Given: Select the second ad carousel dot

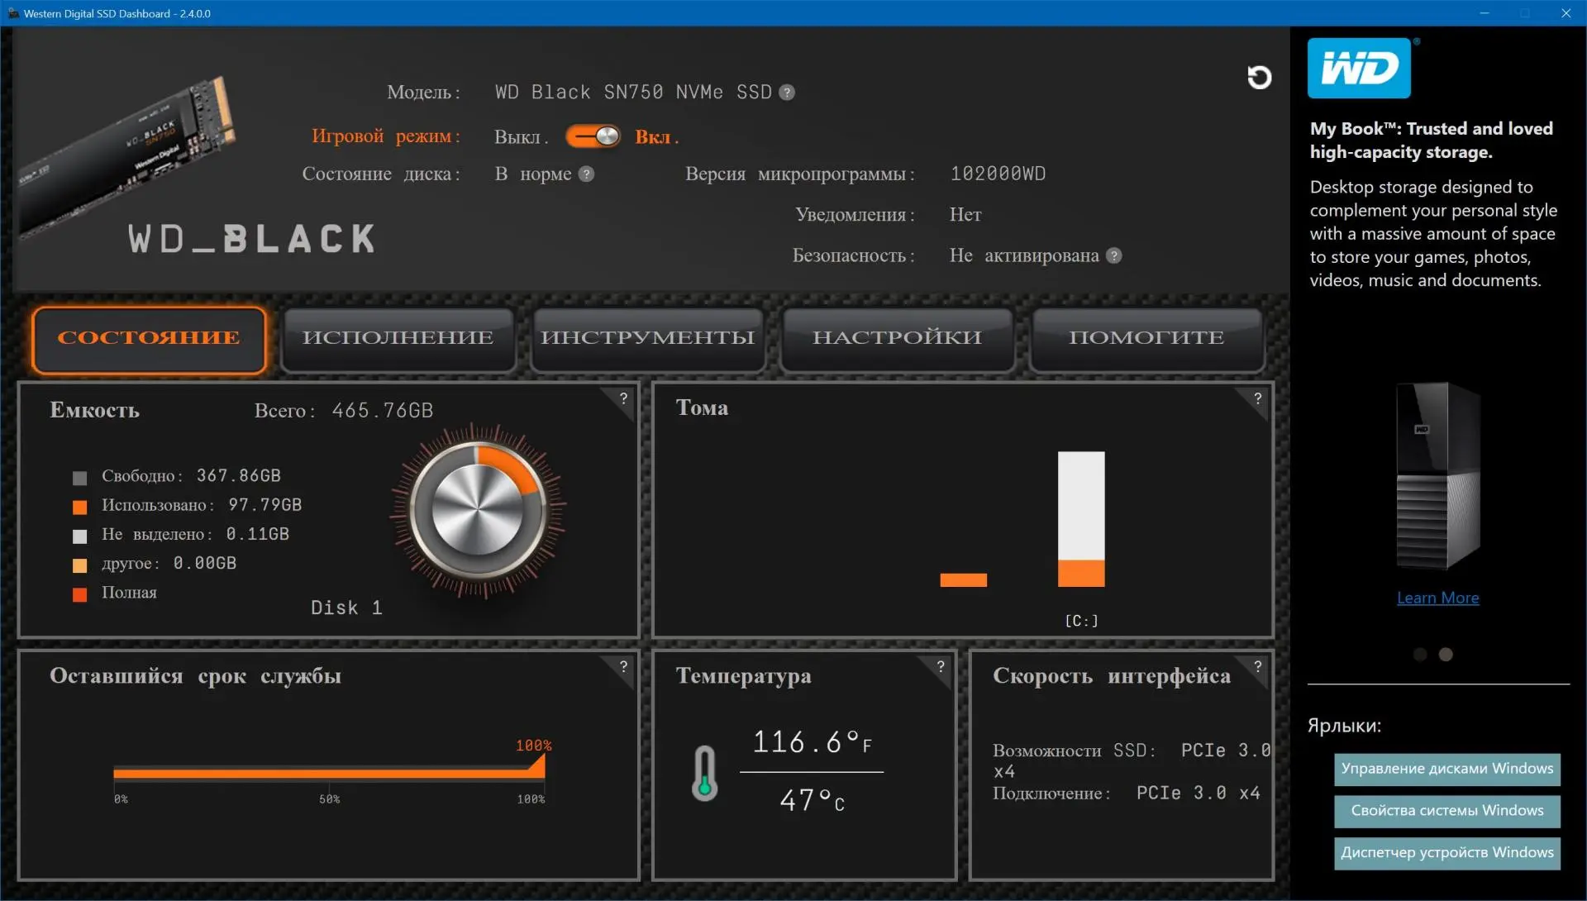Looking at the screenshot, I should (x=1446, y=655).
